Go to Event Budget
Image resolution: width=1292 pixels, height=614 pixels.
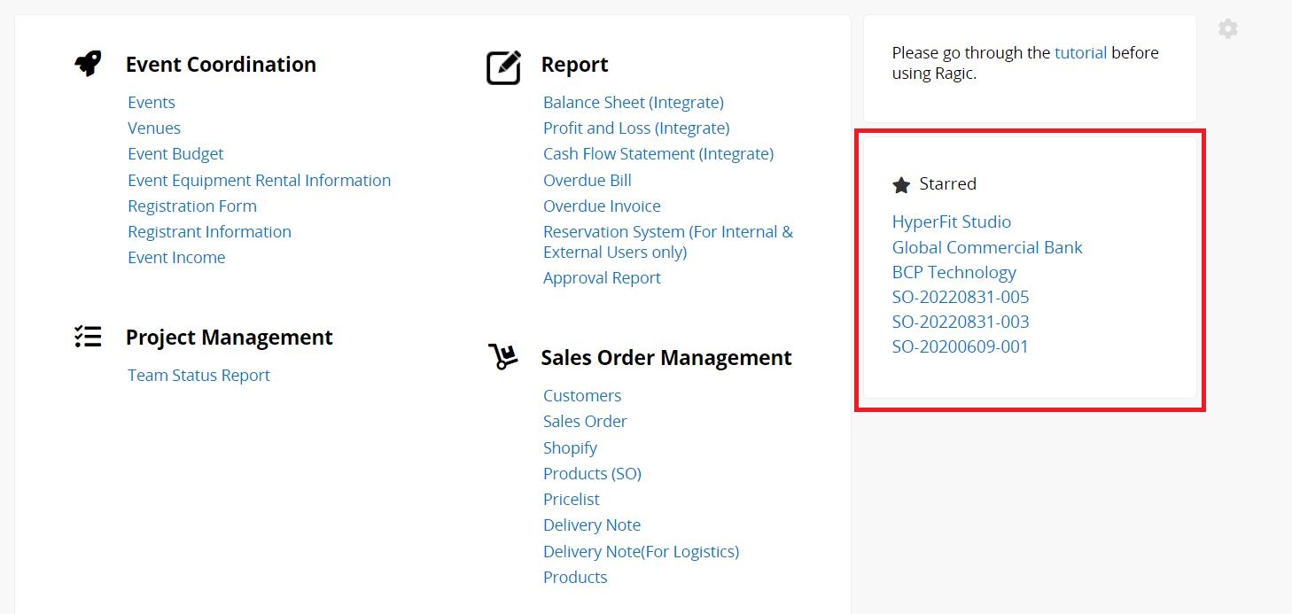pos(175,154)
